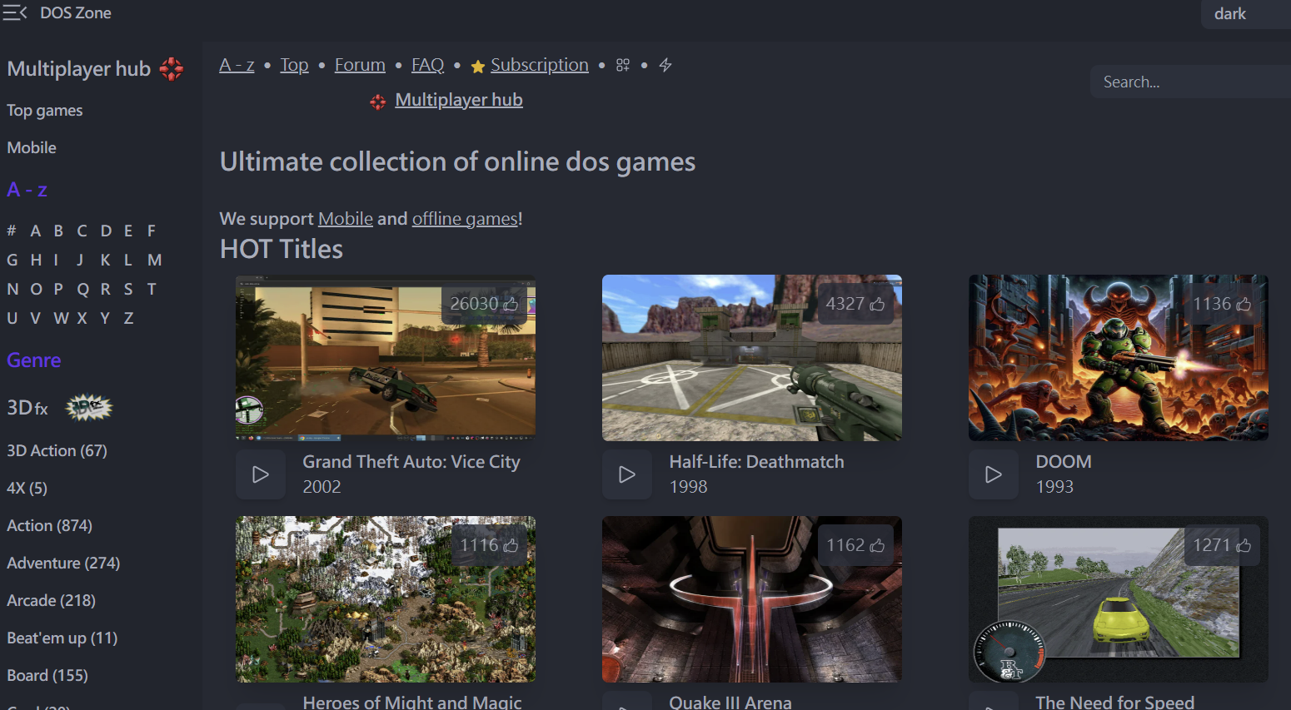
Task: Like Need for Speed via 1271 thumbs-up
Action: coord(1244,546)
